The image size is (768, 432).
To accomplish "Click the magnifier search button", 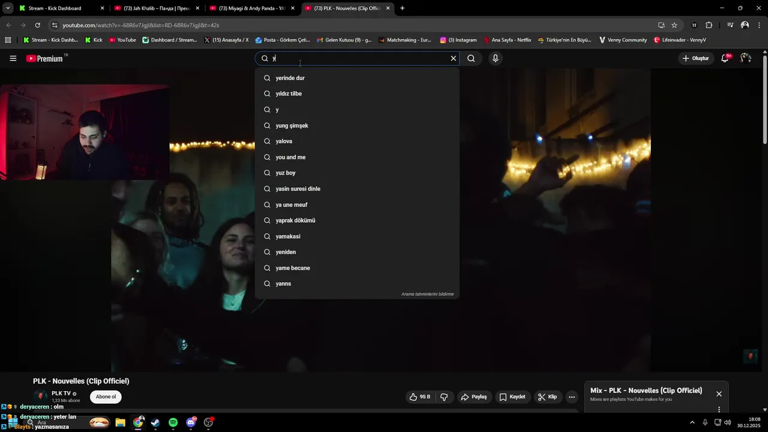I will 471,58.
